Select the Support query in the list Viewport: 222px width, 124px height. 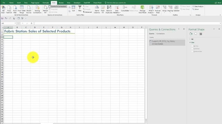point(167,42)
